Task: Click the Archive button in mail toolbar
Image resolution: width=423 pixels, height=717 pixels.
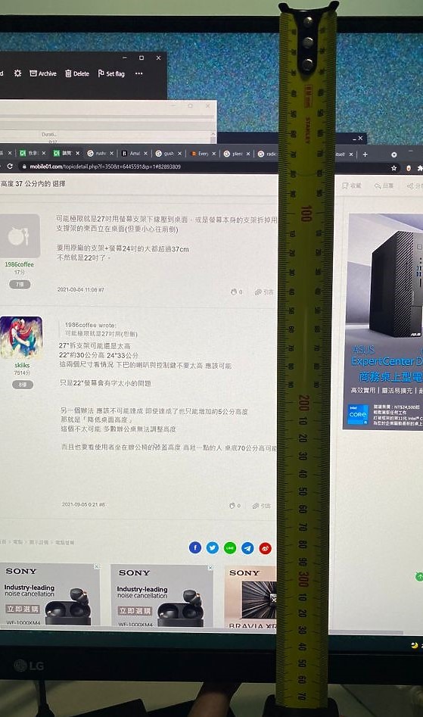Action: point(43,73)
